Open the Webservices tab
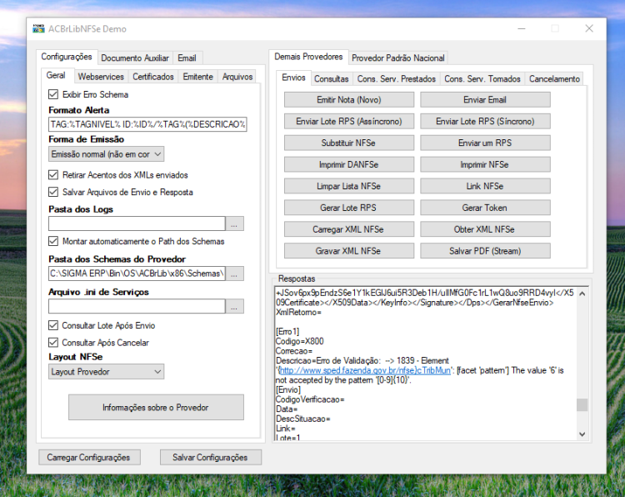 click(x=101, y=77)
